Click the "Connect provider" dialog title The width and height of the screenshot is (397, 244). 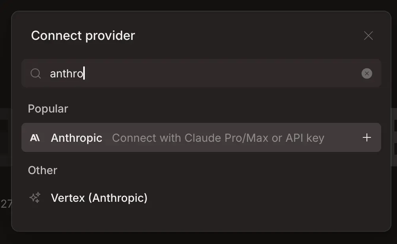tap(83, 36)
